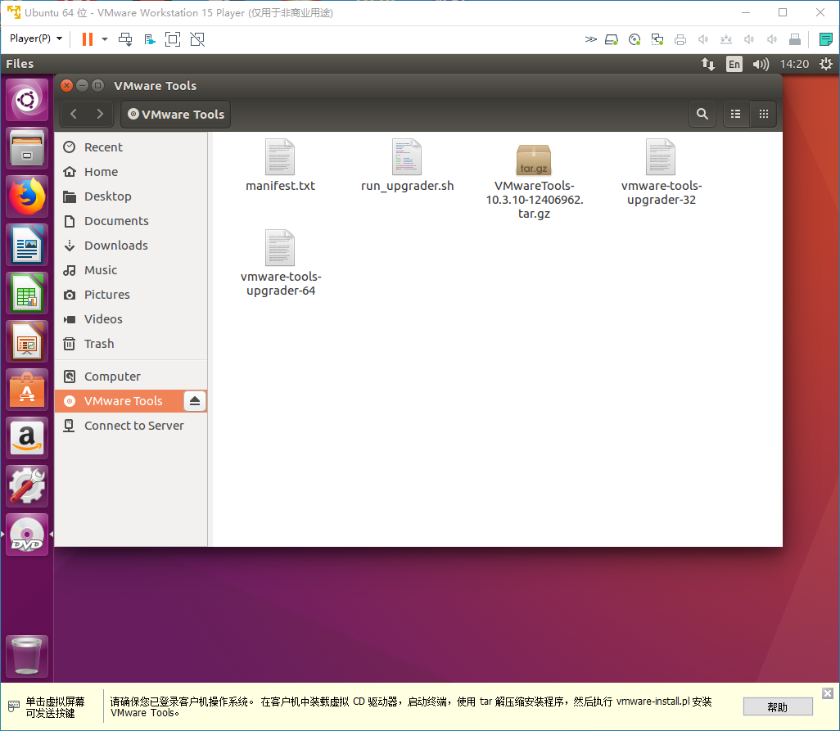
Task: Open Ubuntu Software from the launcher
Action: click(x=27, y=390)
